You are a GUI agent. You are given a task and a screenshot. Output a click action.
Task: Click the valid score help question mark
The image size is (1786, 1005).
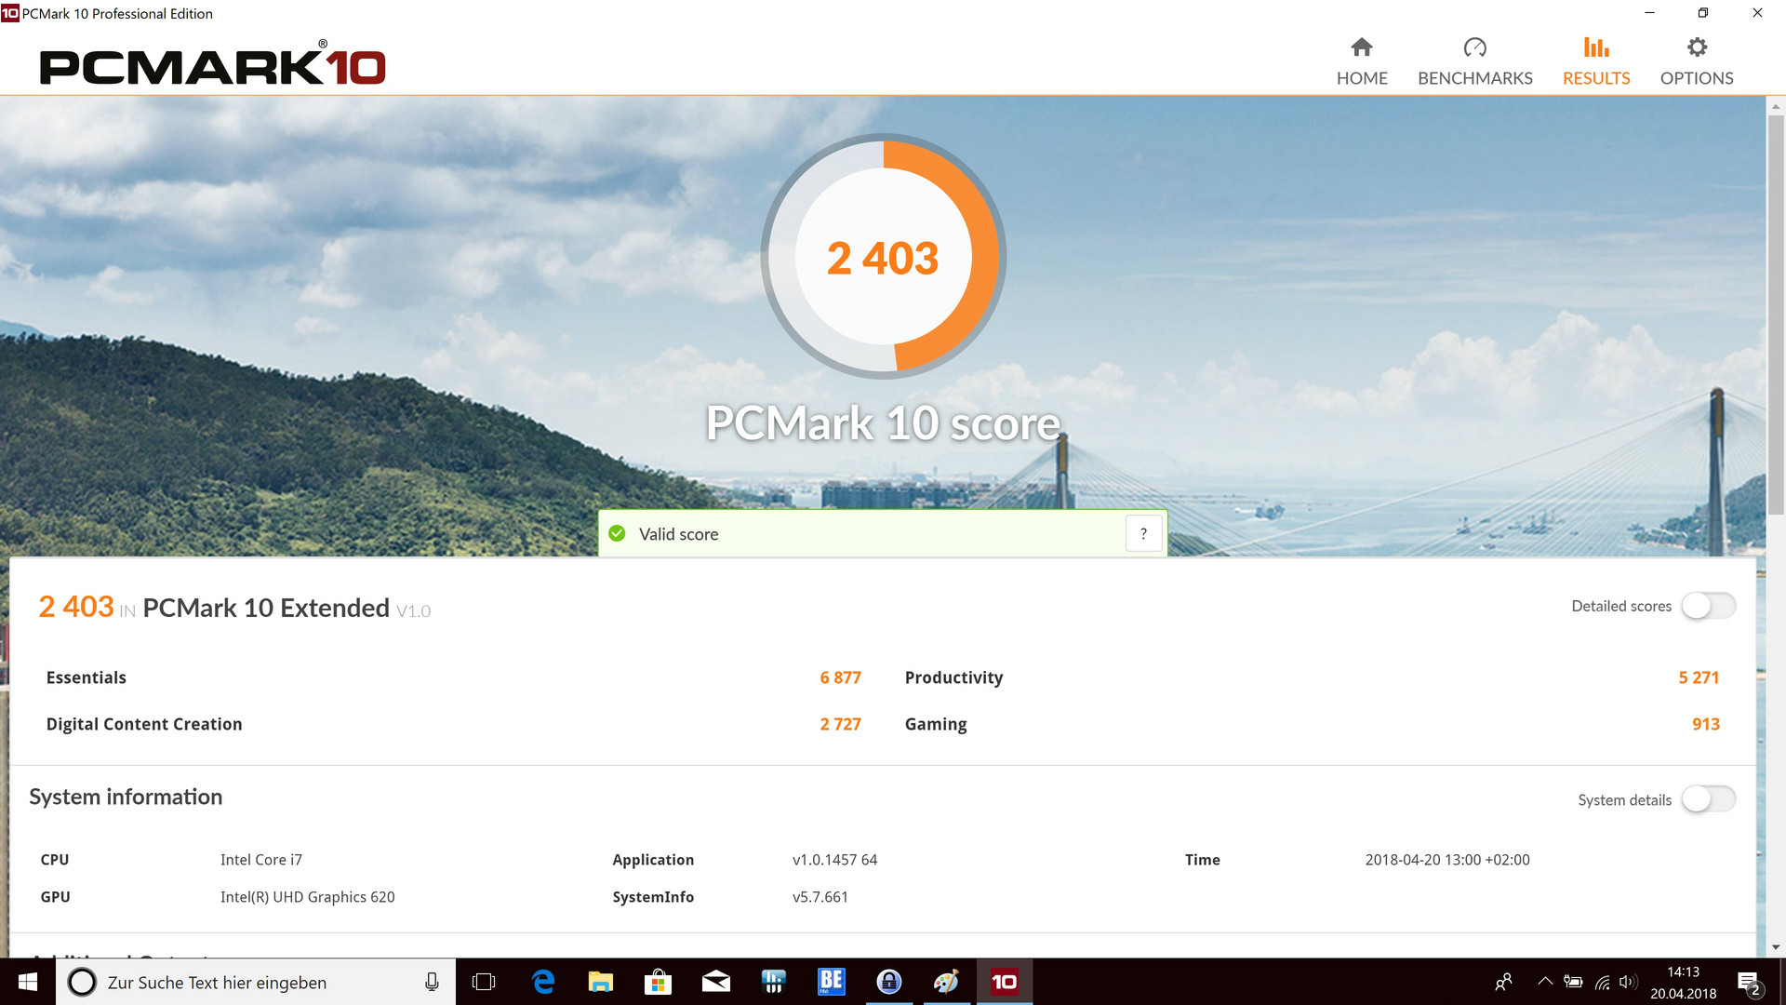(x=1143, y=534)
